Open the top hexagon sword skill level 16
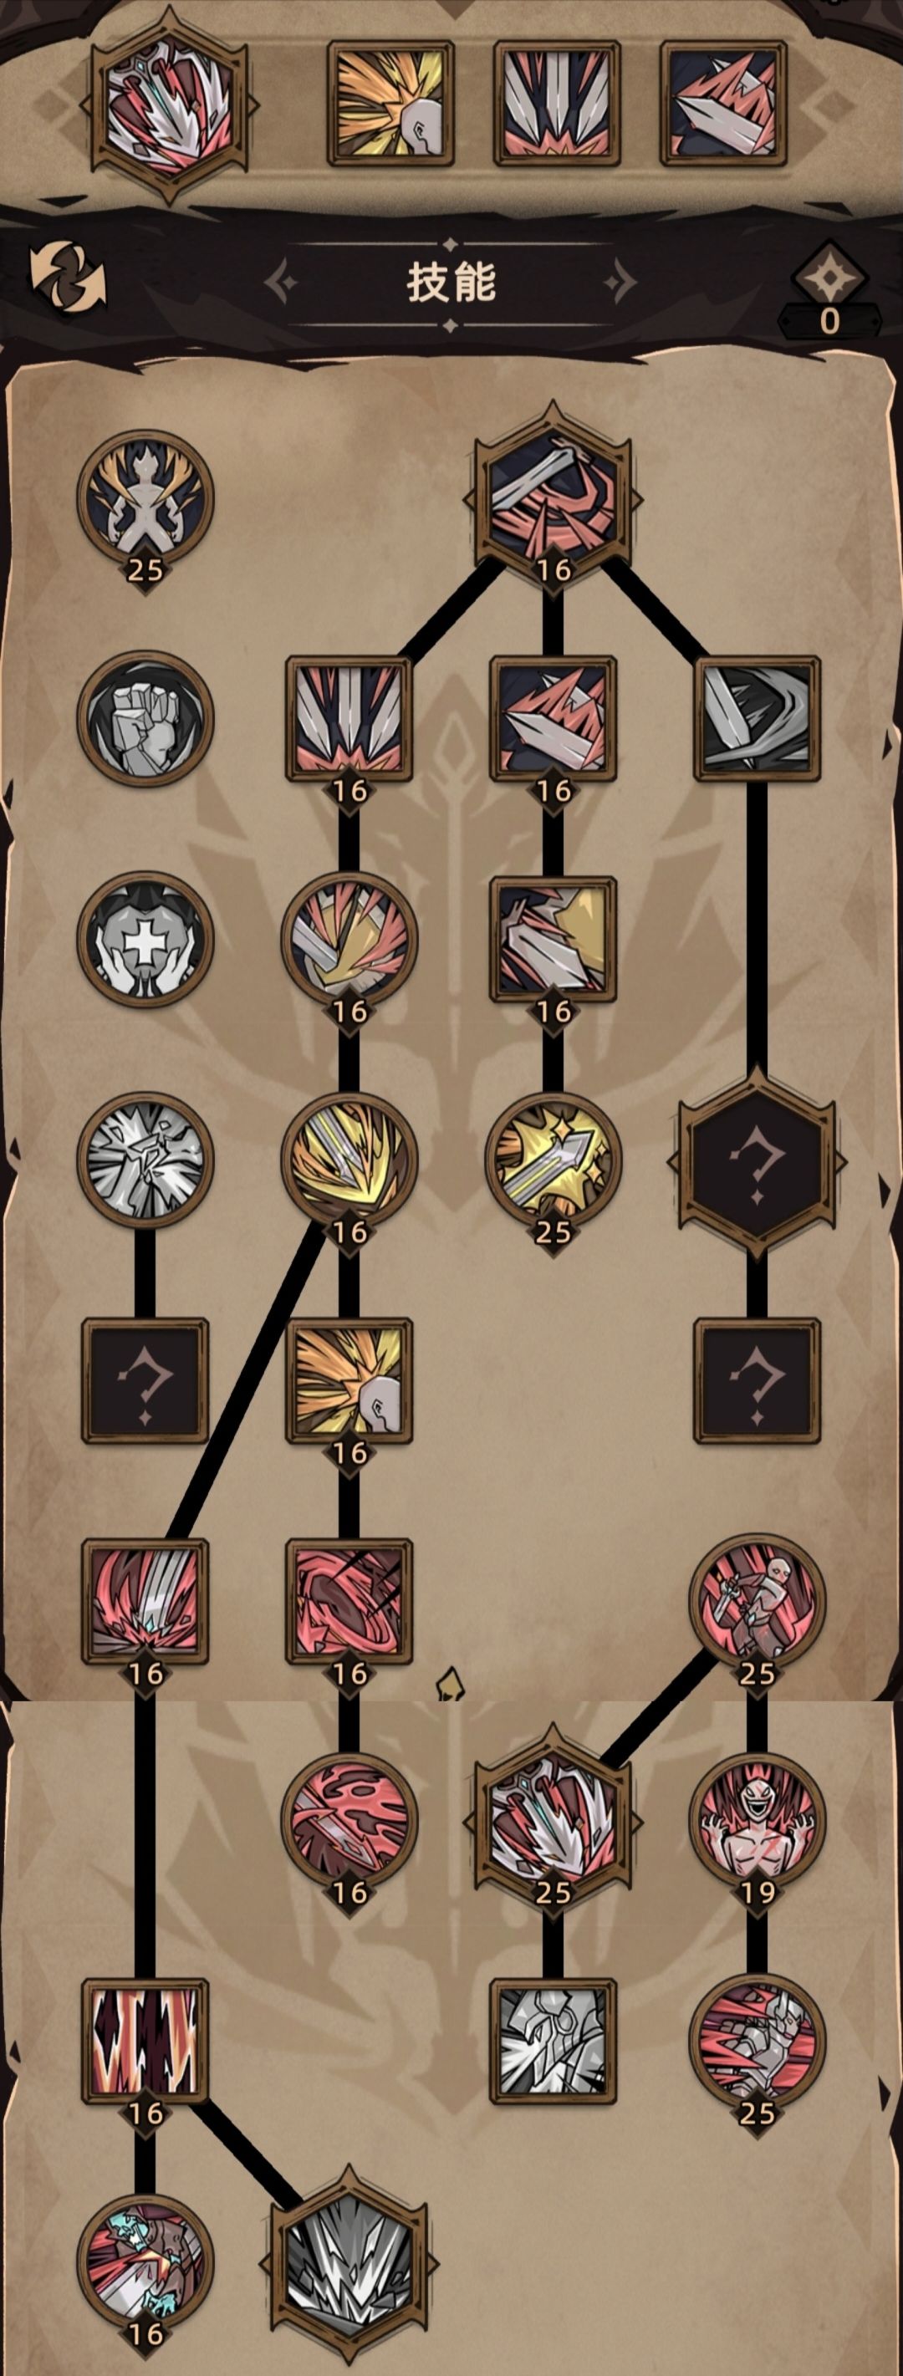This screenshot has height=2376, width=903. (x=553, y=493)
